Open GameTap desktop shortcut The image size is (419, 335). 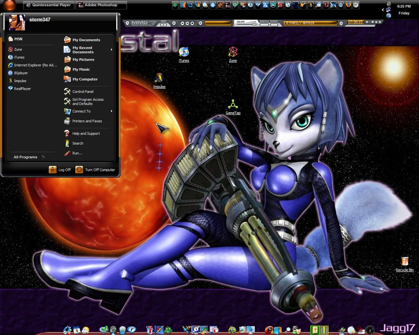[x=233, y=107]
